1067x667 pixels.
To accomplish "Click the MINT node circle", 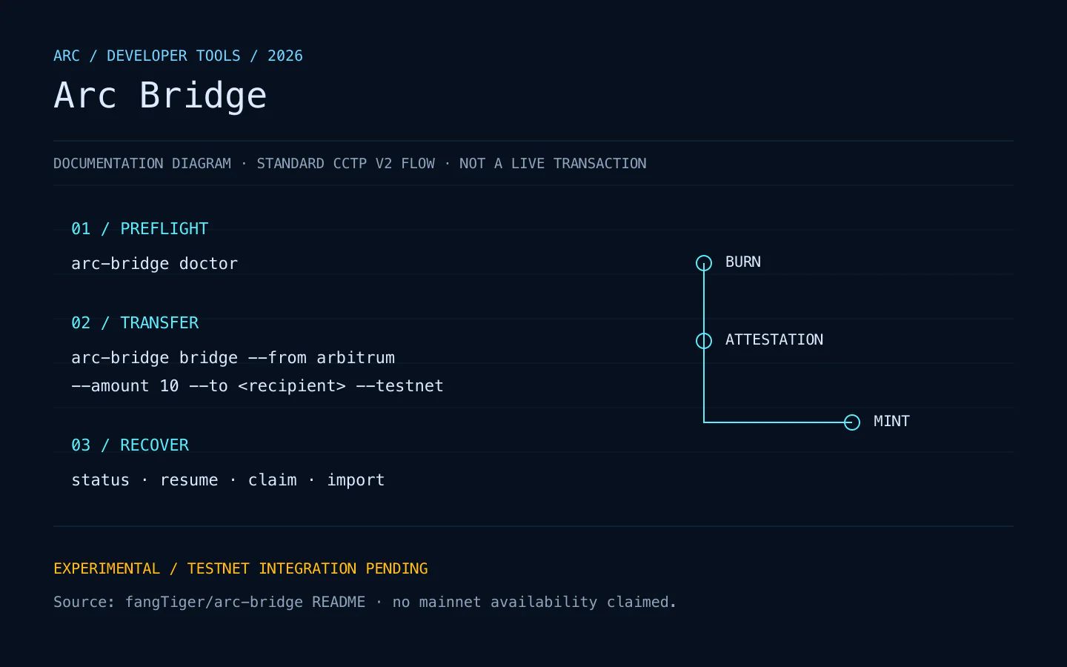I will click(x=852, y=422).
